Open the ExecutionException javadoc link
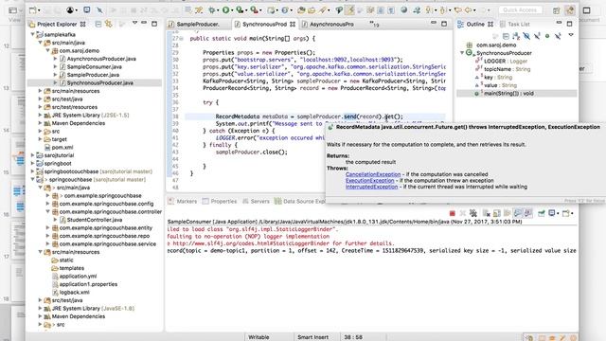Viewport: 606px width, 341px height. (x=370, y=181)
